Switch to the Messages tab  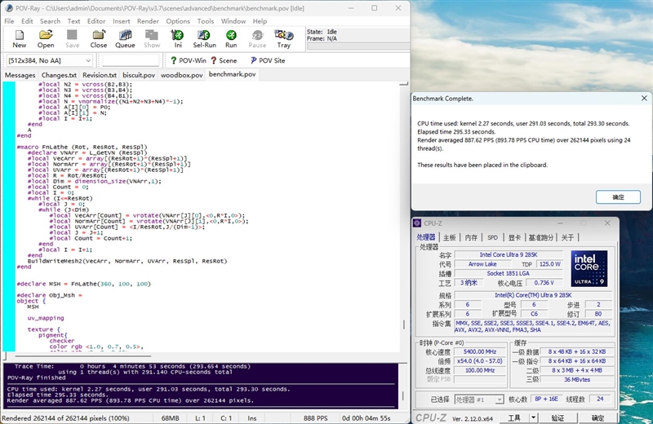(20, 75)
